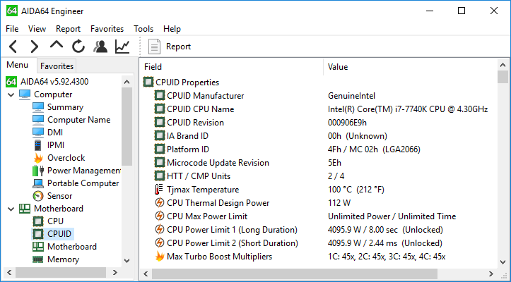Refresh the current page via toolbar icon
This screenshot has width=511, height=282.
(x=78, y=47)
